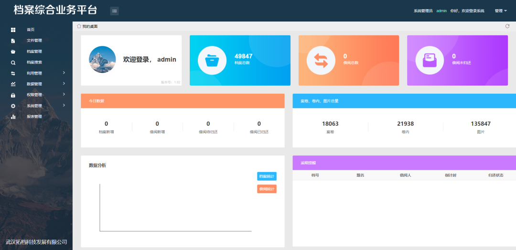Toggle the sidebar collapse hamburger button
Viewport: 516px width, 250px height.
tap(115, 11)
